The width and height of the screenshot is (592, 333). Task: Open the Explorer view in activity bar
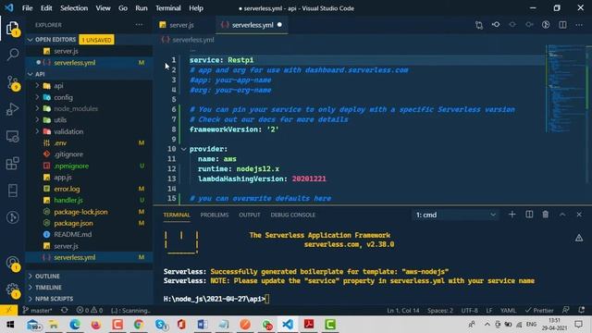[12, 29]
